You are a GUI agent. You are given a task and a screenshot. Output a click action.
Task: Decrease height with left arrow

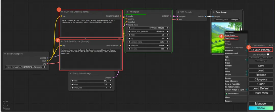click(x=72, y=84)
